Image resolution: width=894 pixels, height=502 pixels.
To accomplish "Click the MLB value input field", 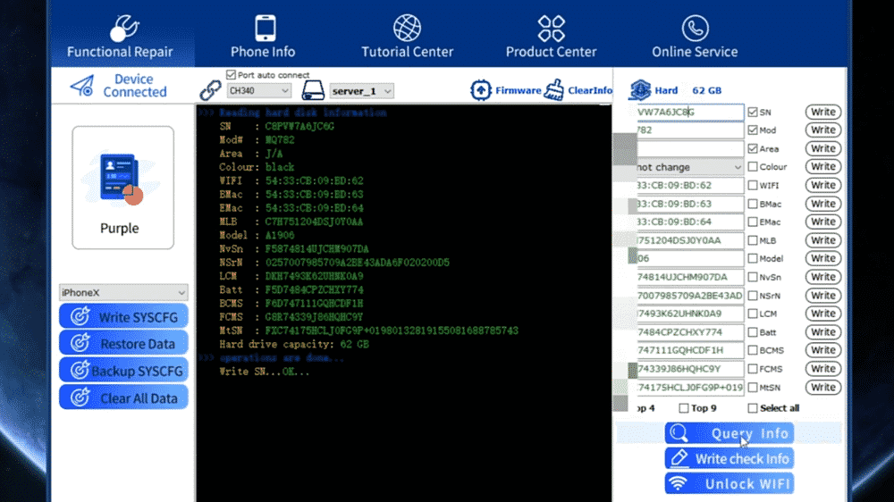I will click(x=689, y=240).
